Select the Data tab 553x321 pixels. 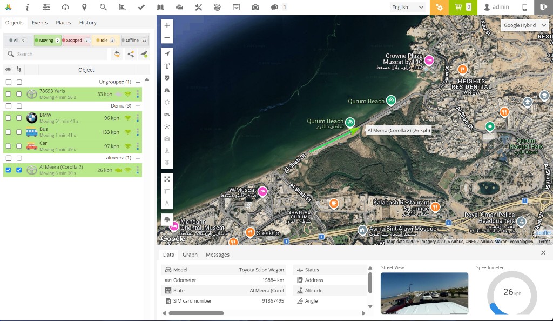pyautogui.click(x=168, y=255)
